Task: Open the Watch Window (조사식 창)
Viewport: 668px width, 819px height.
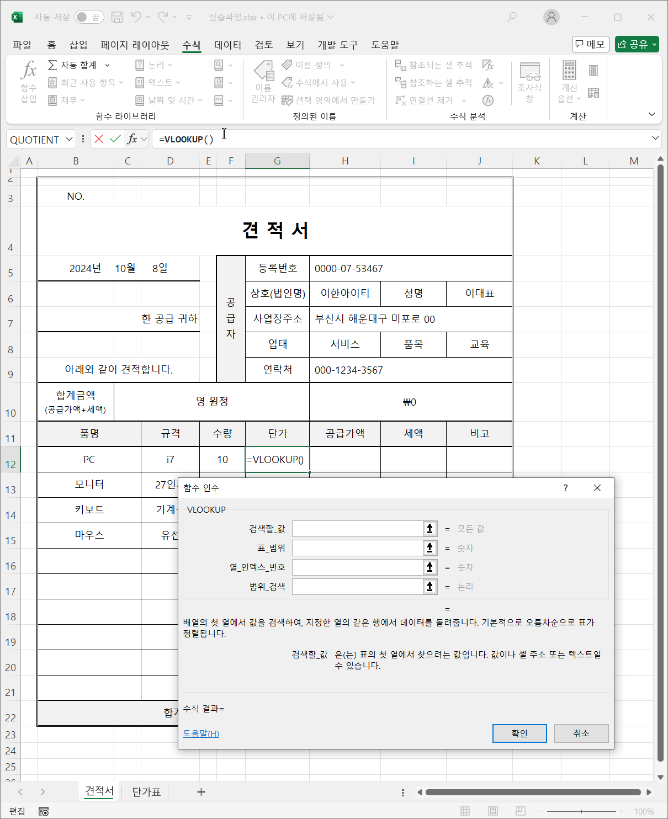Action: coord(529,82)
